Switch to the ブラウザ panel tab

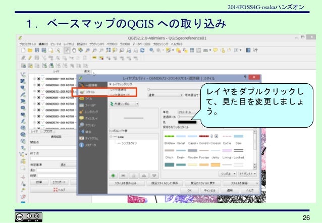48,131
